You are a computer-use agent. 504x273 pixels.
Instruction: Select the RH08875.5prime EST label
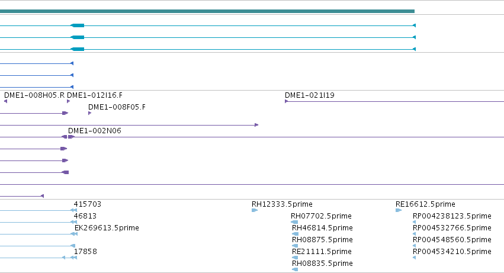322,240
